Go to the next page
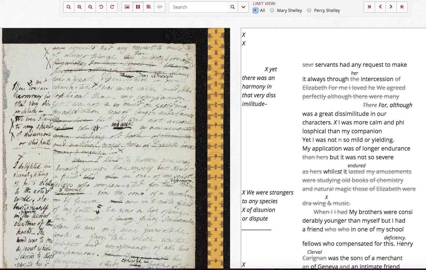 coord(391,7)
